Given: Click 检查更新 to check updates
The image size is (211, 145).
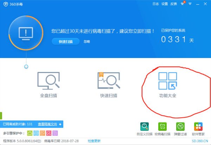Looking at the screenshot, I should click(94, 141).
